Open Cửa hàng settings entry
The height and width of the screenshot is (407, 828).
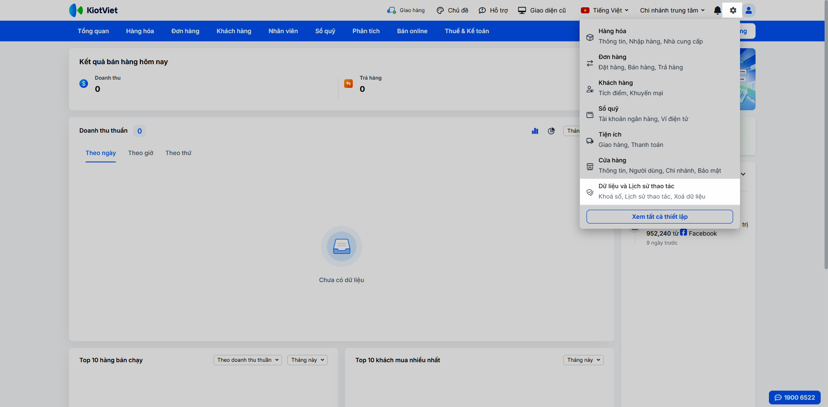(x=660, y=165)
